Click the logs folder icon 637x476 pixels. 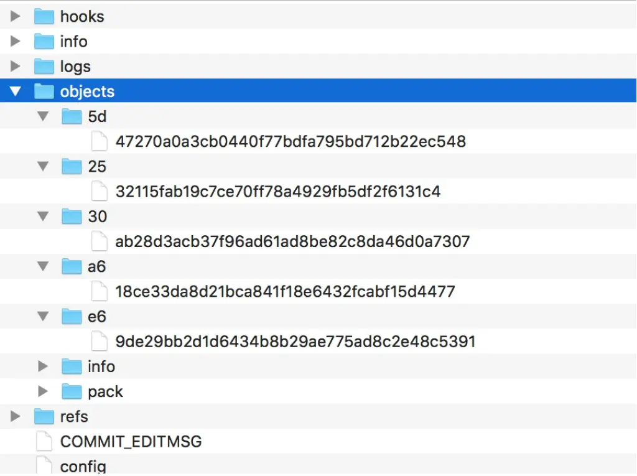pos(44,66)
